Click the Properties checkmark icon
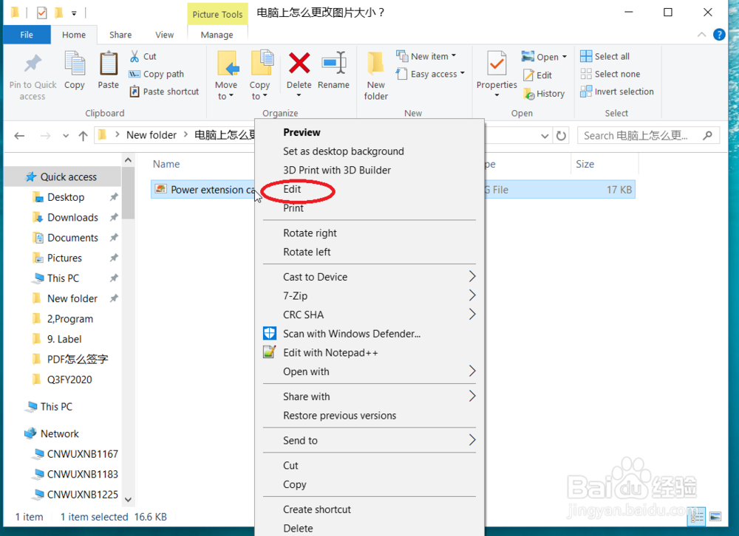739x536 pixels. point(497,63)
